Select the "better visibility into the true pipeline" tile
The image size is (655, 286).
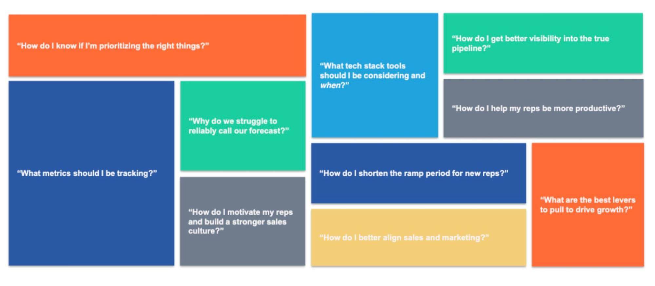[543, 43]
